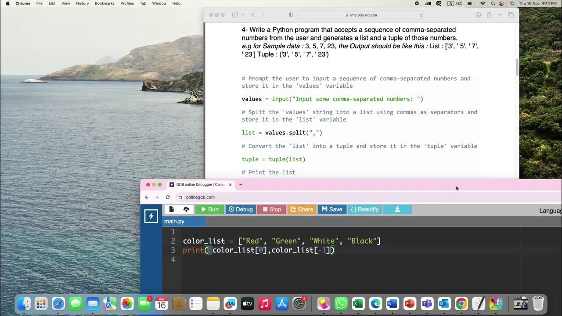This screenshot has height=316, width=562.
Task: Click the Safari share icon
Action: click(x=489, y=15)
